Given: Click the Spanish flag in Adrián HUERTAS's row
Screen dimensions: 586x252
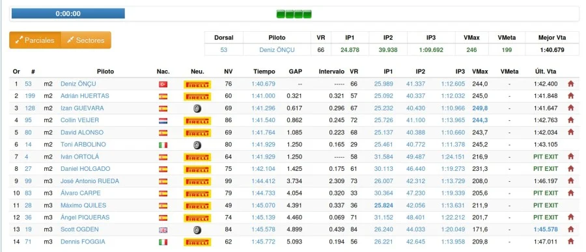Looking at the screenshot, I should tap(163, 96).
